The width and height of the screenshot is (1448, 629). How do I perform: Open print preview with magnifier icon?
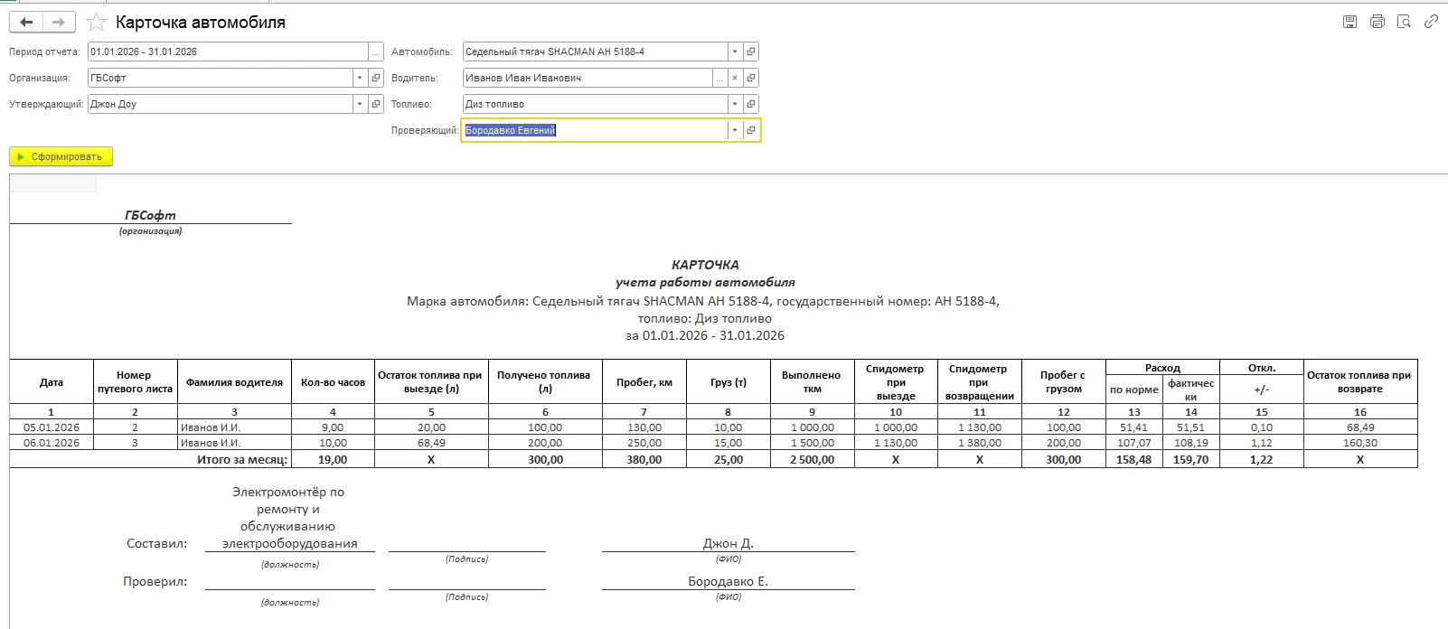click(x=1404, y=22)
